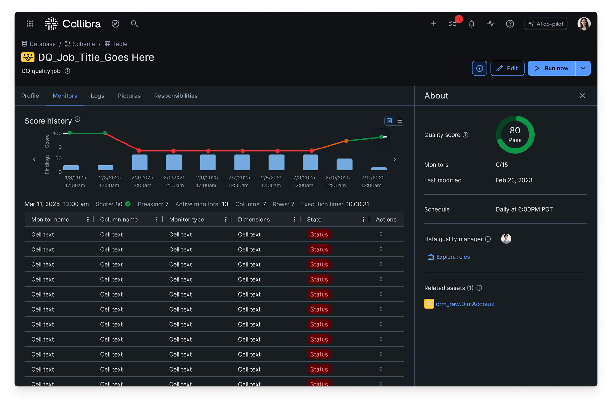Viewport: 612px width, 404px height.
Task: Click the Edit button
Action: [x=507, y=68]
